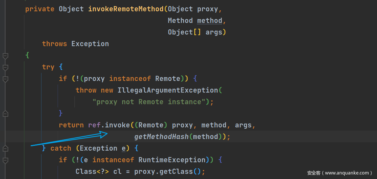This screenshot has height=179, width=377.
Task: Click the italic getMethodHash call
Action: [161, 137]
